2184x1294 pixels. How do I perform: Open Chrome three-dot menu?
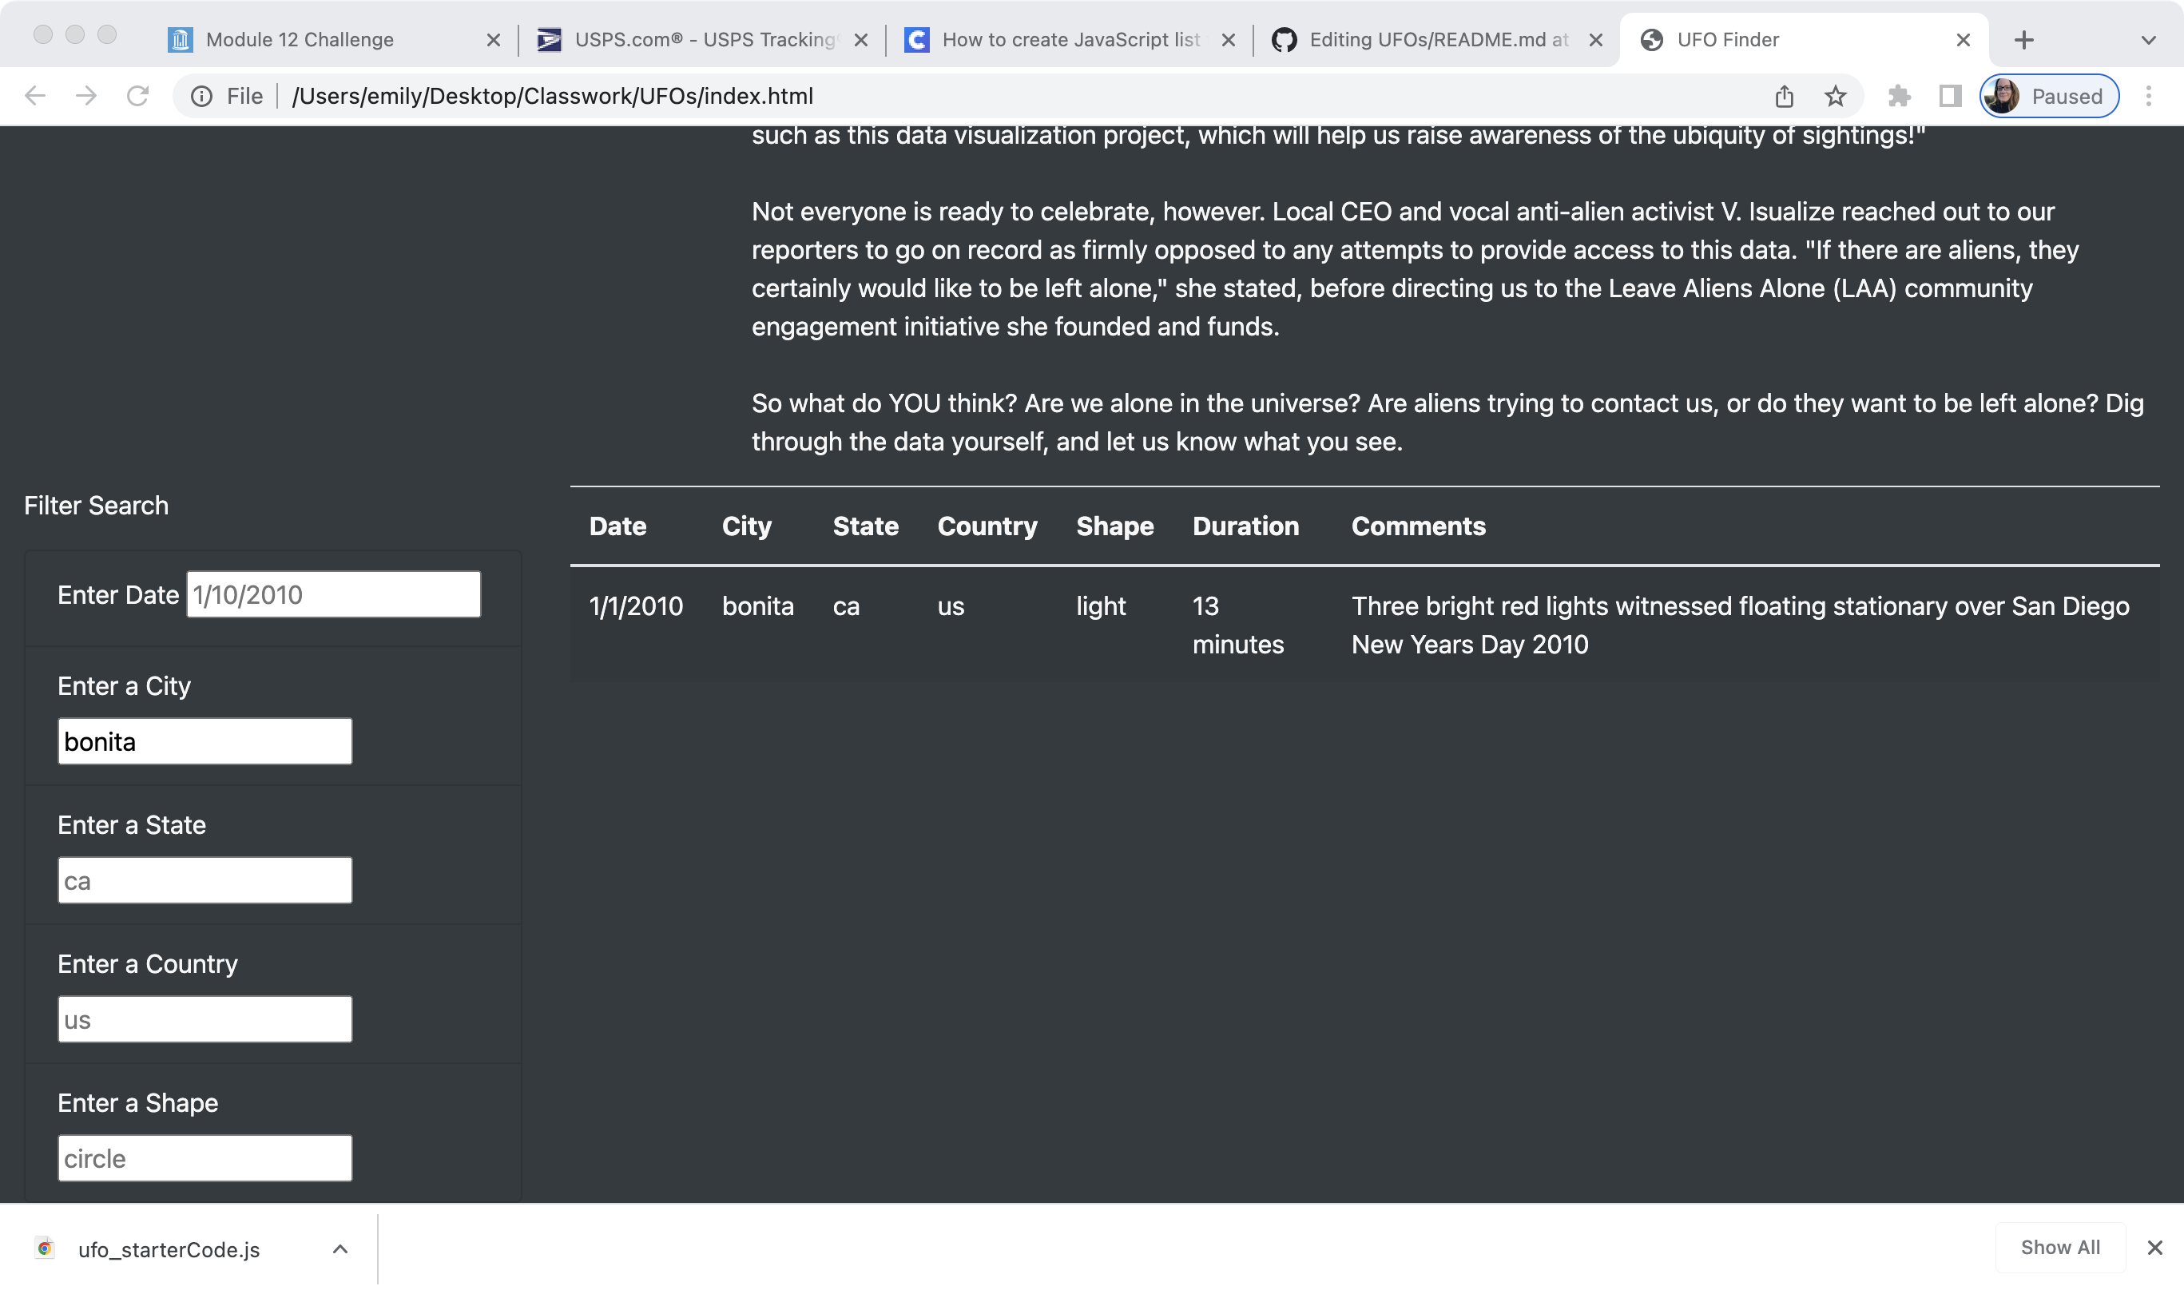tap(2148, 96)
